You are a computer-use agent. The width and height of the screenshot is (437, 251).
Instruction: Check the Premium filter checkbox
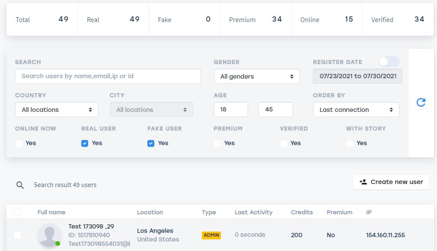coord(217,143)
